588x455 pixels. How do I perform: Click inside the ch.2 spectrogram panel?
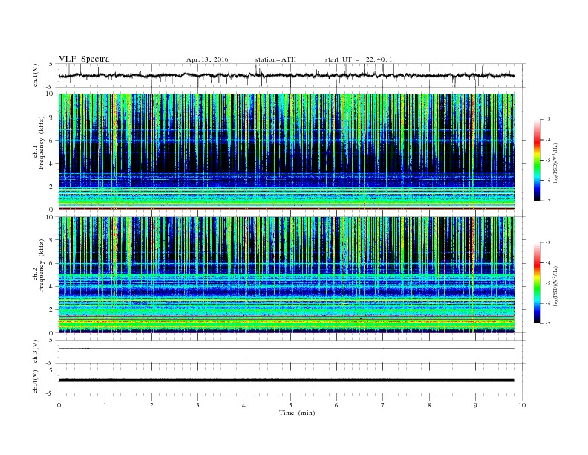287,274
